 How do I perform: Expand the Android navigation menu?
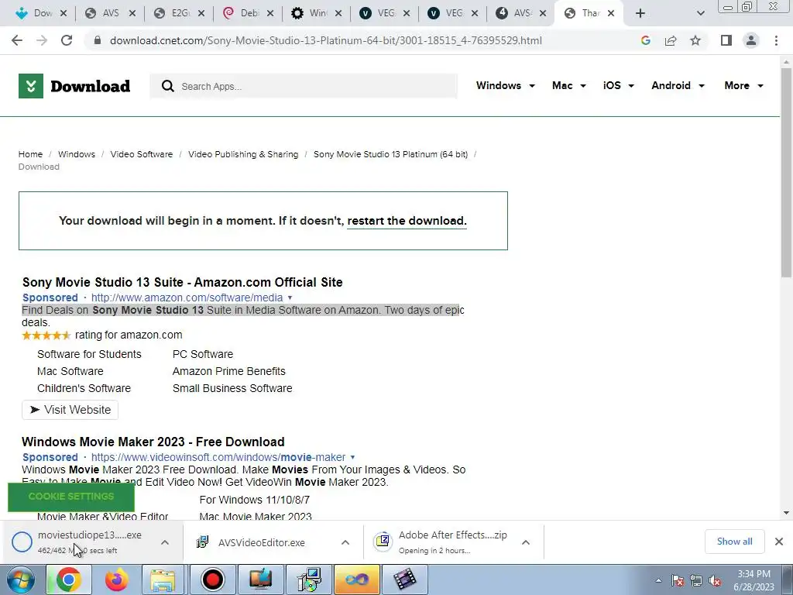[678, 85]
